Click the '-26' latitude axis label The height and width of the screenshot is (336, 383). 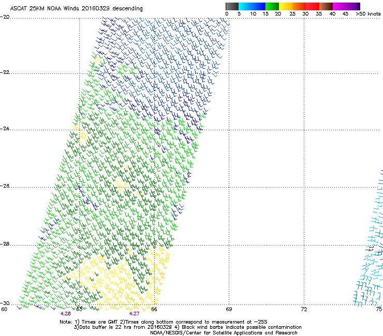click(x=5, y=186)
